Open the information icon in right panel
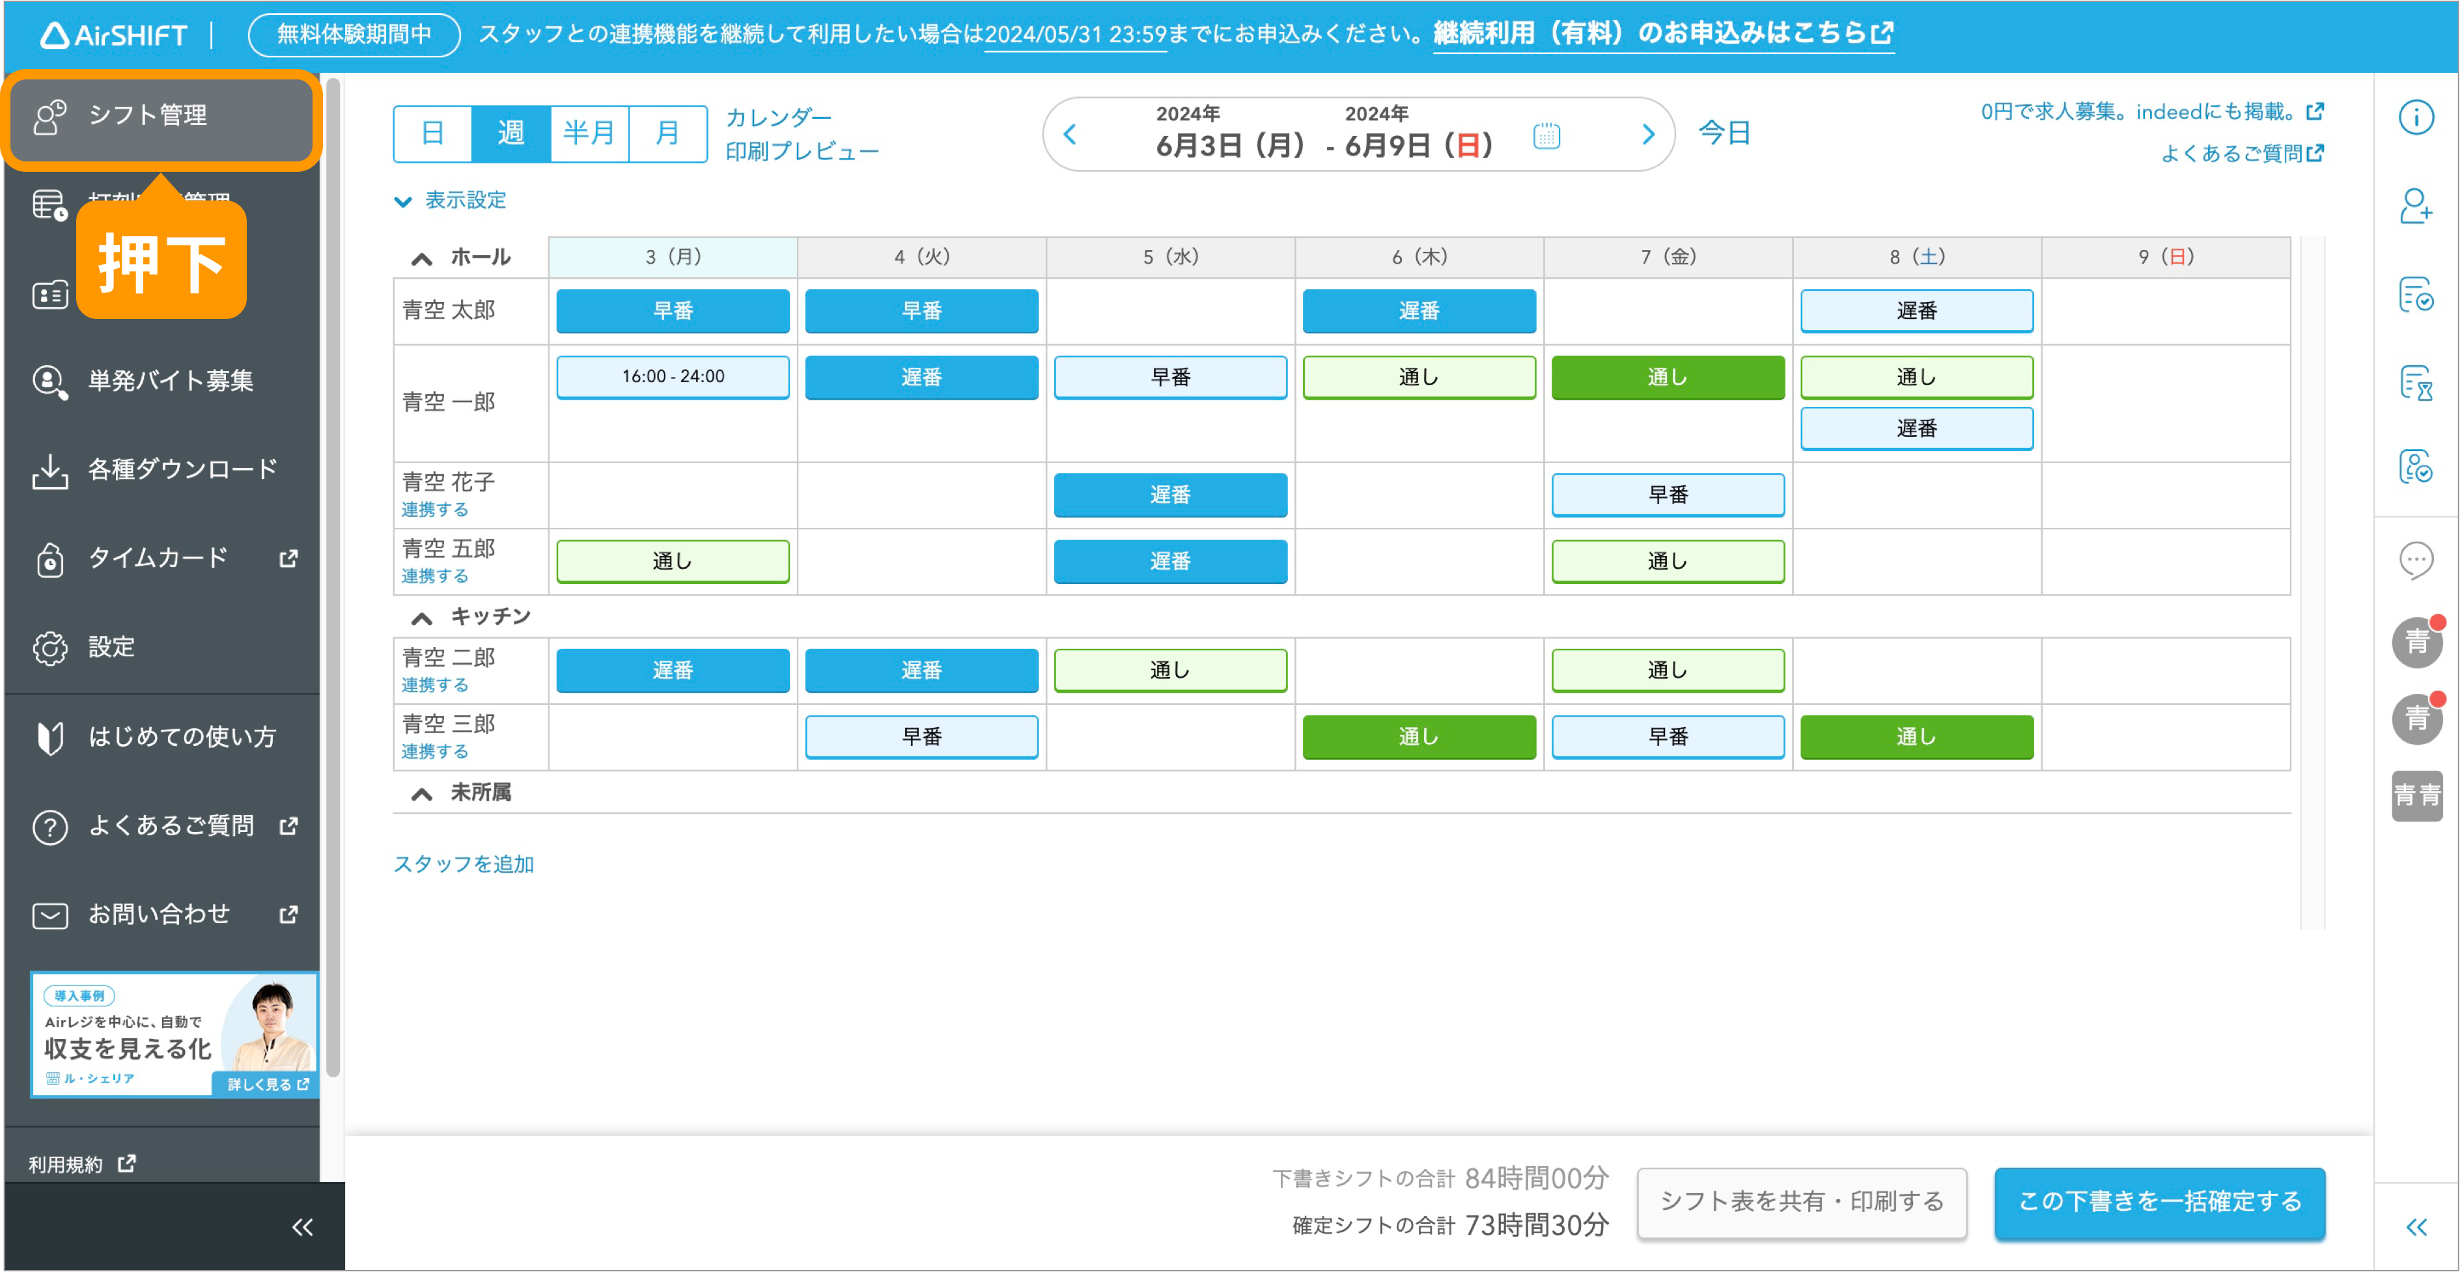 coord(2416,117)
